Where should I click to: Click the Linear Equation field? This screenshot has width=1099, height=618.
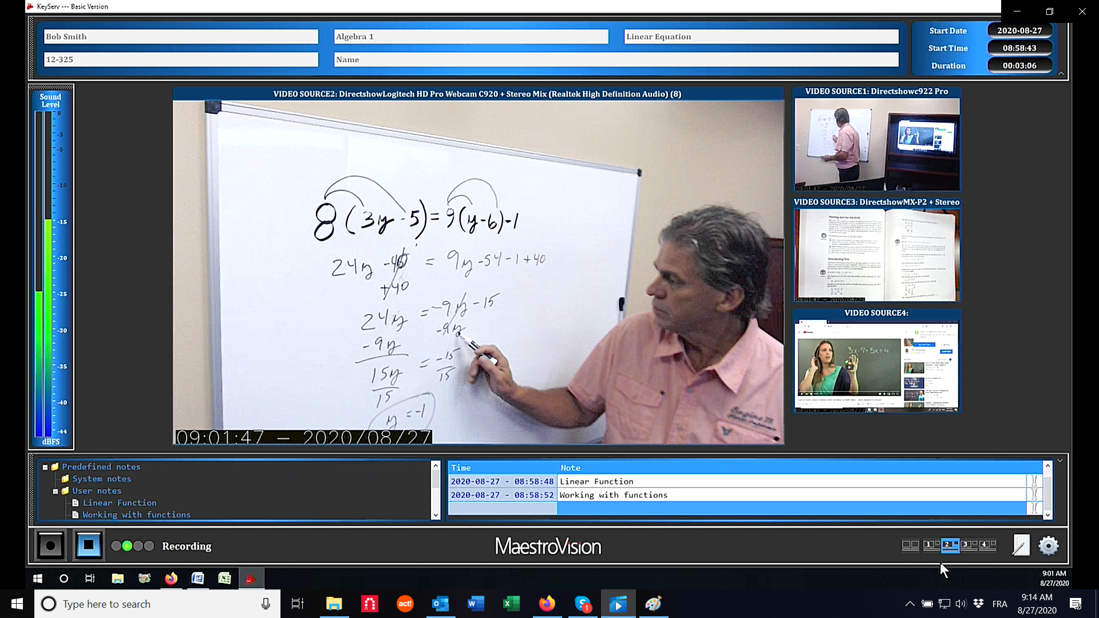(x=761, y=37)
